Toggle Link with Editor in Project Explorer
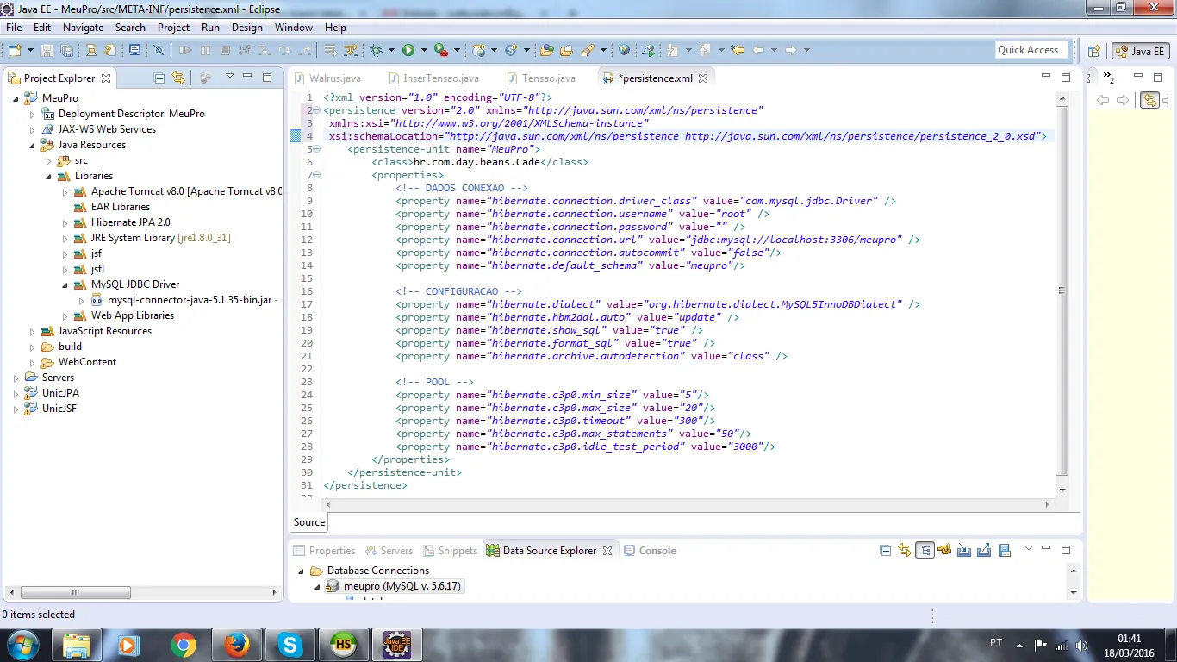Screen dimensions: 1177x662 click(178, 78)
